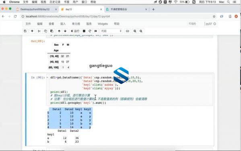
Task: Insert cell below with the plus icon
Action: pos(32,31)
